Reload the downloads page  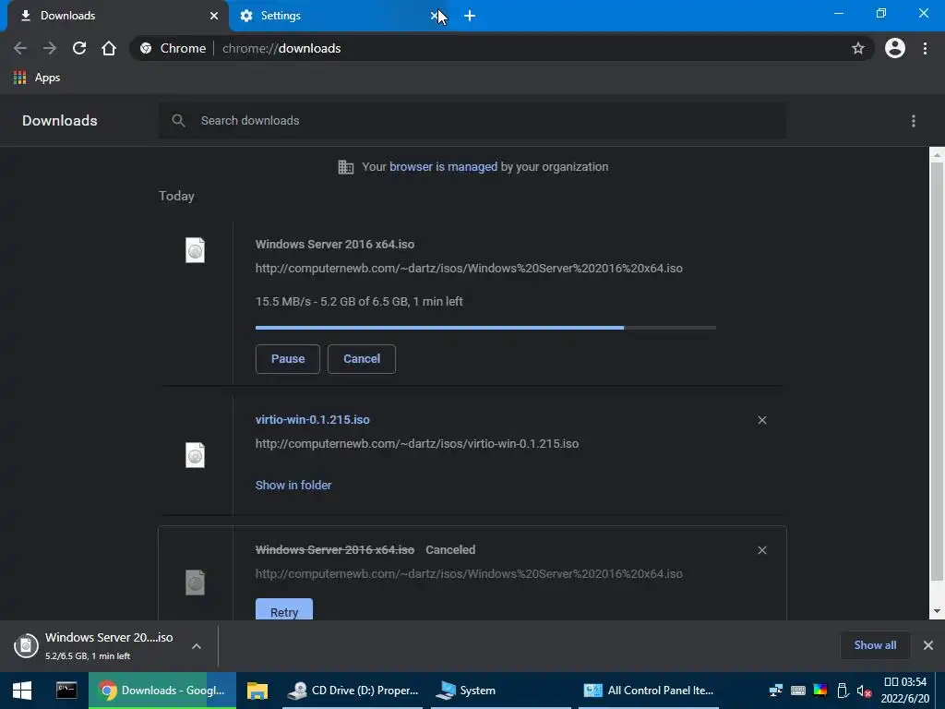click(x=79, y=48)
